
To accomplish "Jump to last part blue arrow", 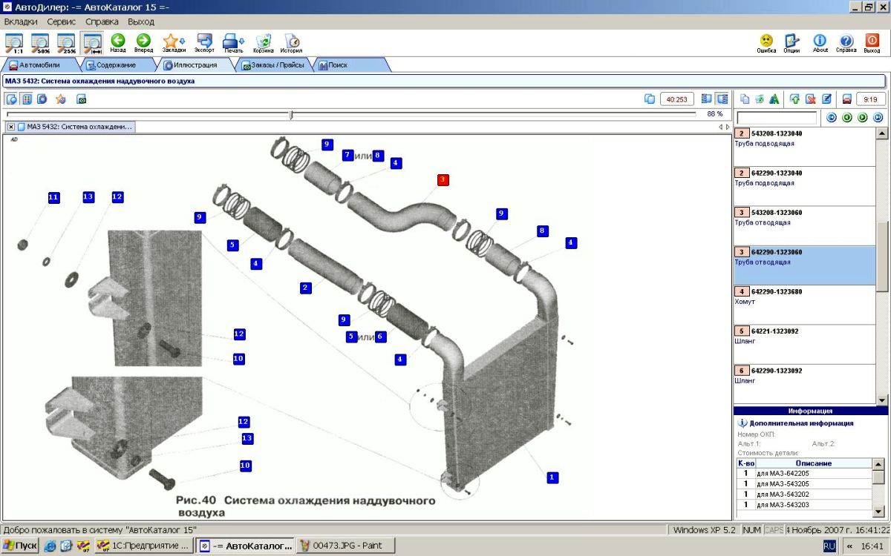I will click(878, 117).
